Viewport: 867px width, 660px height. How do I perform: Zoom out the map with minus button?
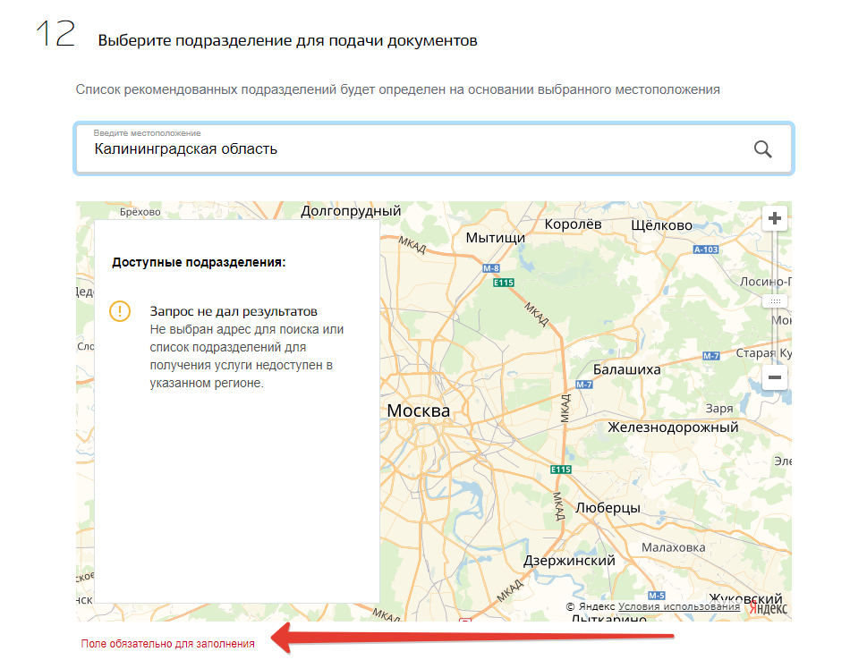pyautogui.click(x=775, y=377)
